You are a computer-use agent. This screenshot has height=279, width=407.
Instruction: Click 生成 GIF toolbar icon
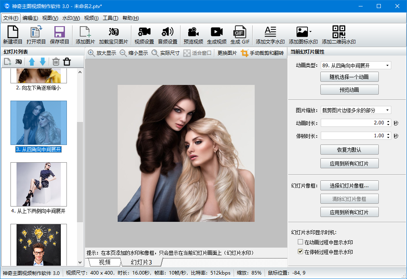click(x=240, y=35)
